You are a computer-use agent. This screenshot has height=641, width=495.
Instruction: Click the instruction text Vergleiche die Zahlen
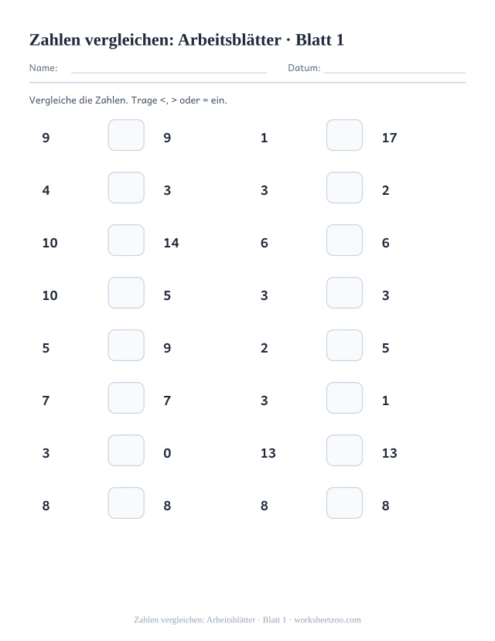(78, 101)
